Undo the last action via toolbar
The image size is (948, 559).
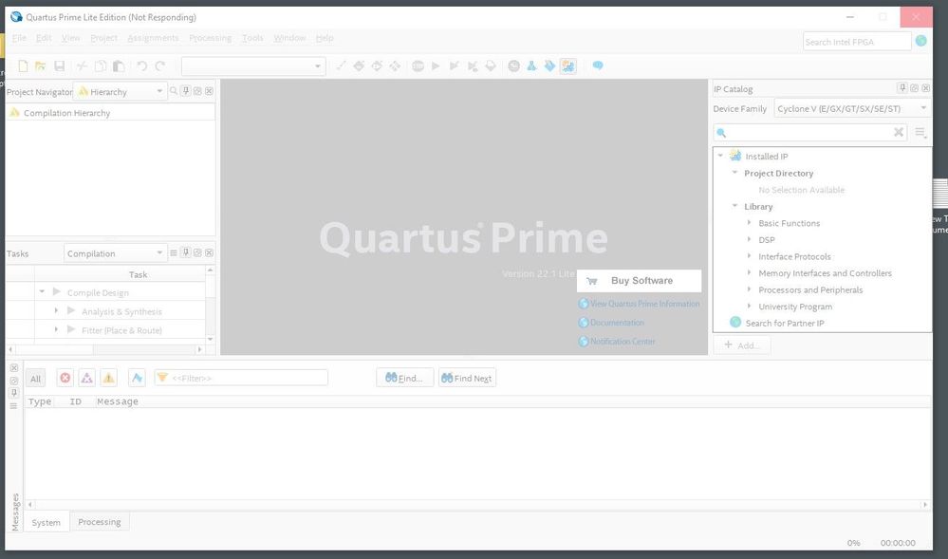pos(141,65)
